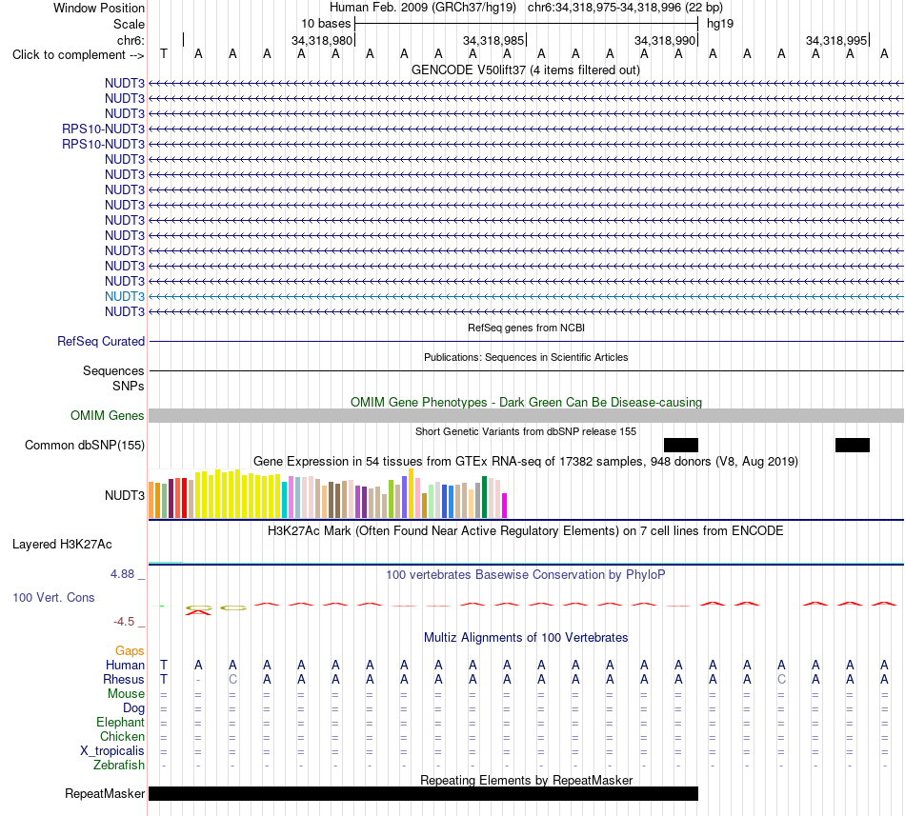This screenshot has height=816, width=905.
Task: Open the "RefSeq genes from NCBI" track title
Action: pos(526,328)
